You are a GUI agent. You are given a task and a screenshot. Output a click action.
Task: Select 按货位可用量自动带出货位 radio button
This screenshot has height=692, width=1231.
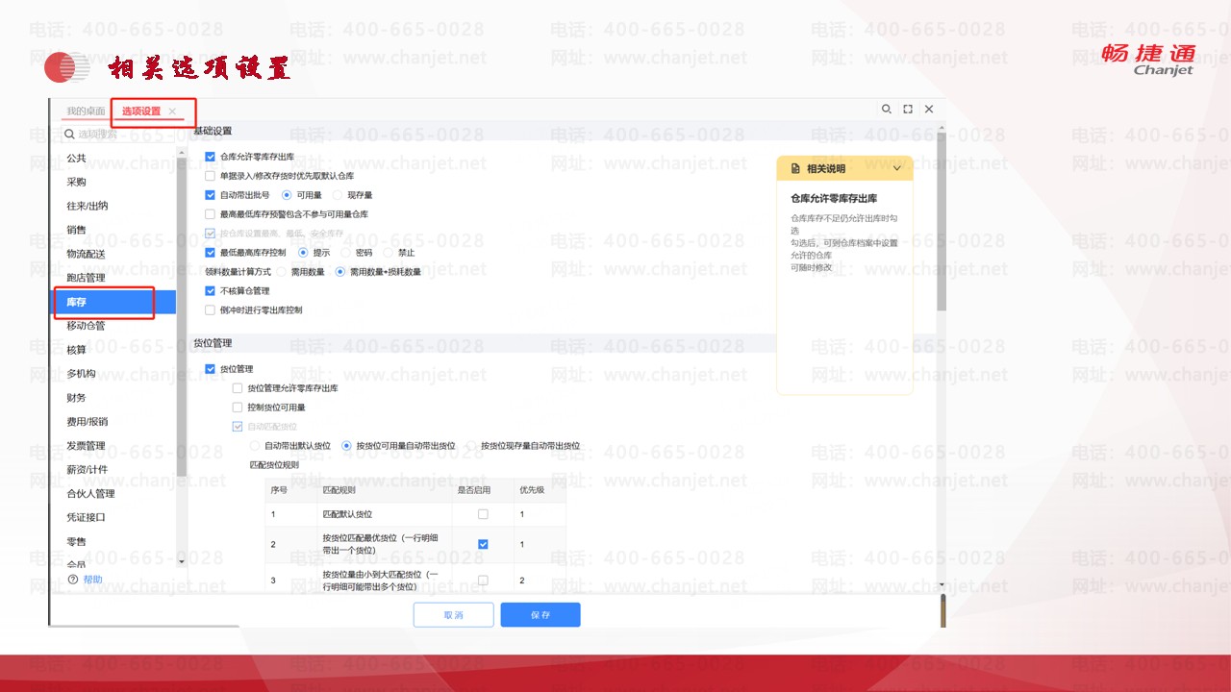346,446
